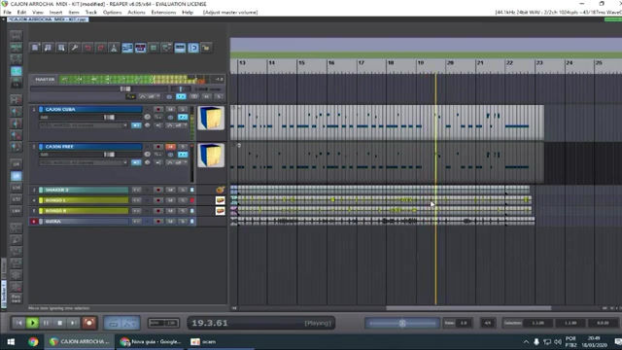Screen dimensions: 622x350
Task: Open project settings with the wrench icon
Action: [74, 48]
